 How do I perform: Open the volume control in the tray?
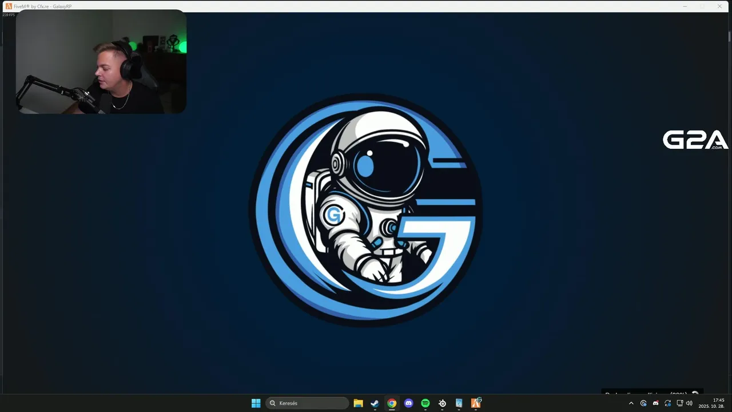[x=689, y=403]
